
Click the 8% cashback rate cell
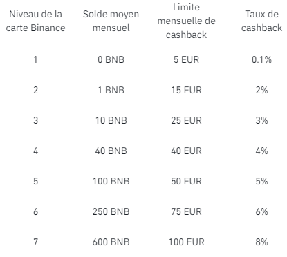pos(261,242)
